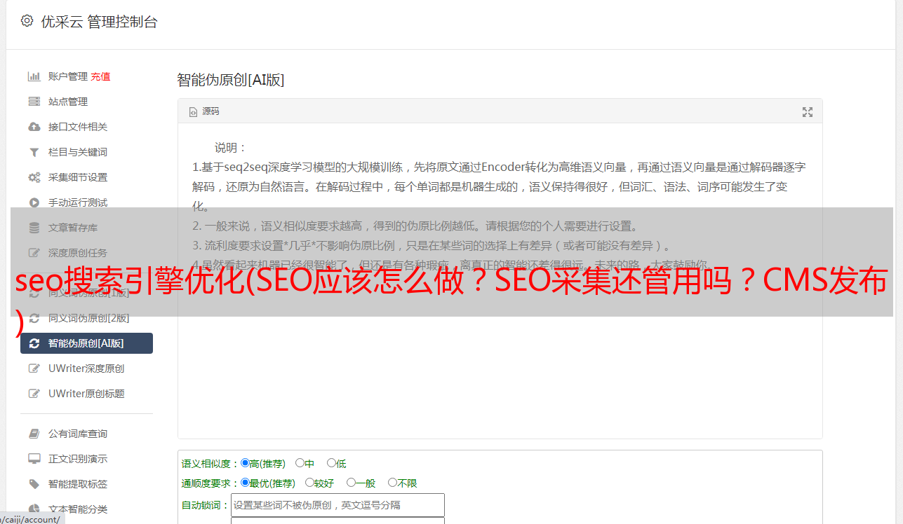
Task: Select 低 for 语义相似度
Action: point(331,463)
